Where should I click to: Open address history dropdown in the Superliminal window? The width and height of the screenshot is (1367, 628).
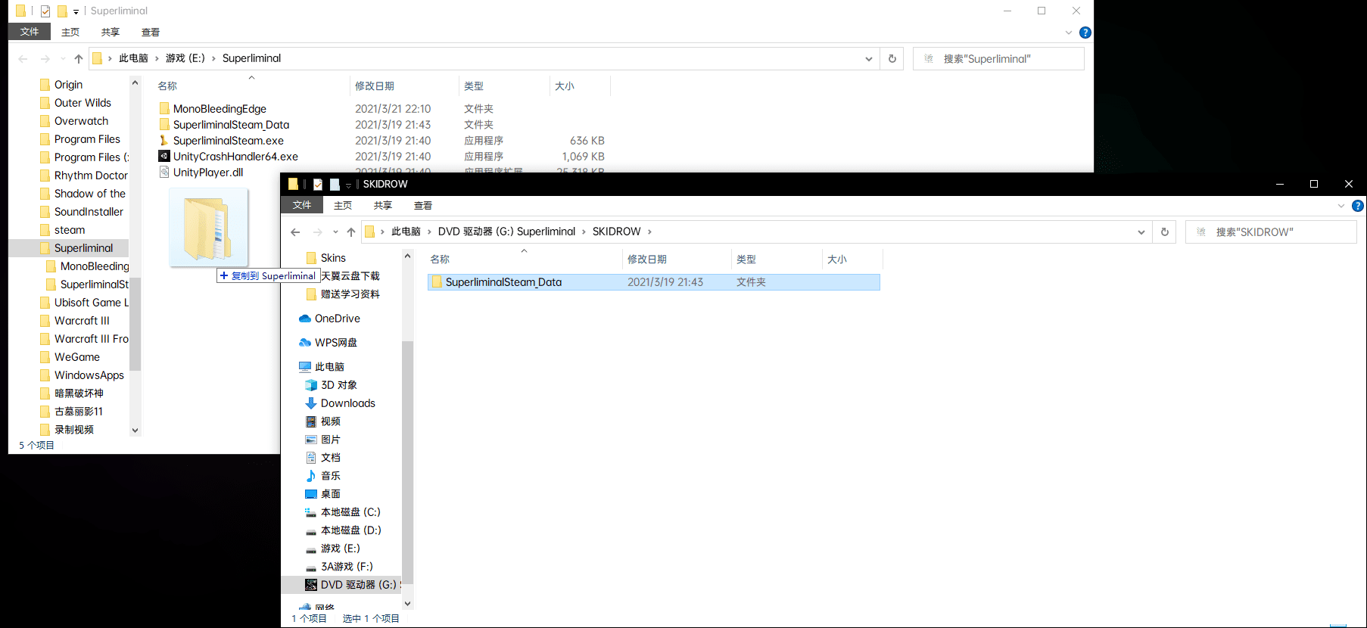click(869, 59)
